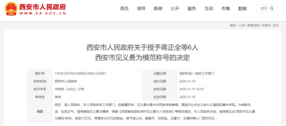Click the 首页 breadcrumb link
This screenshot has width=286, height=126.
pyautogui.click(x=233, y=25)
